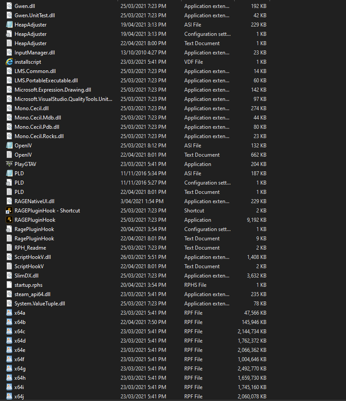The height and width of the screenshot is (401, 346).
Task: Click the 3/04/2021 1:54 PM date
Action: coord(142,201)
